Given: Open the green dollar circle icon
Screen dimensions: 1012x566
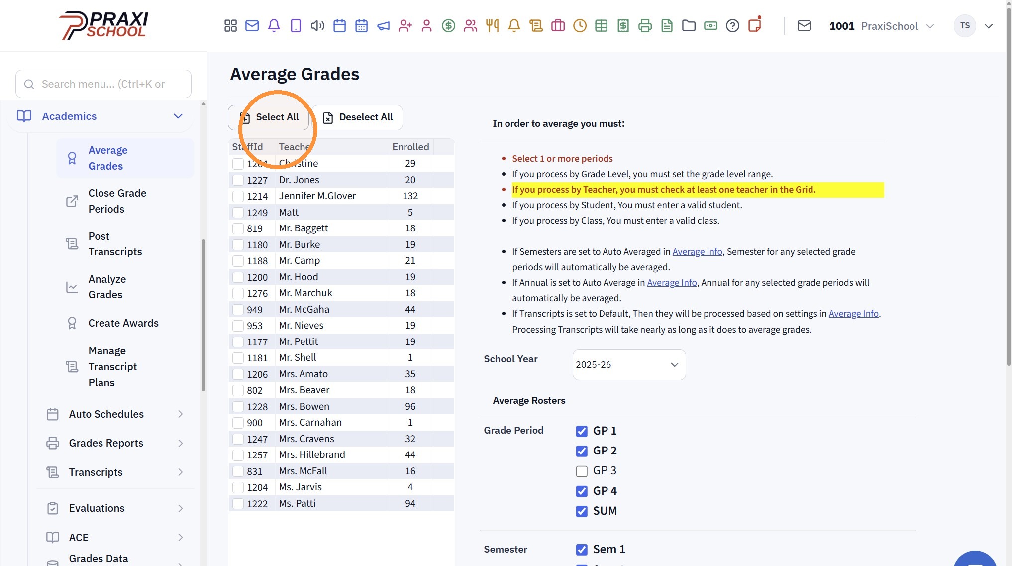Looking at the screenshot, I should point(449,26).
